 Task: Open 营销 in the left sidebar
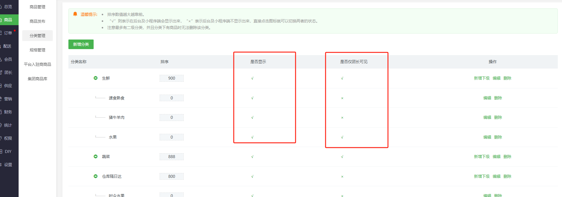8,99
